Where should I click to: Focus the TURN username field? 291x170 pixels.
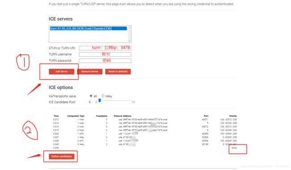pyautogui.click(x=105, y=54)
